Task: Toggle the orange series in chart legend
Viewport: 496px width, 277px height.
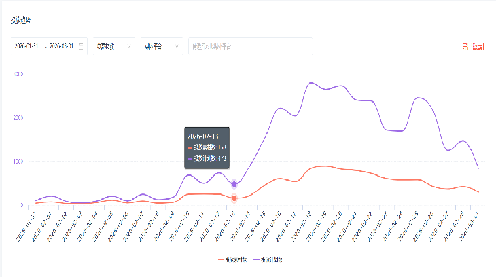Action: [x=231, y=259]
